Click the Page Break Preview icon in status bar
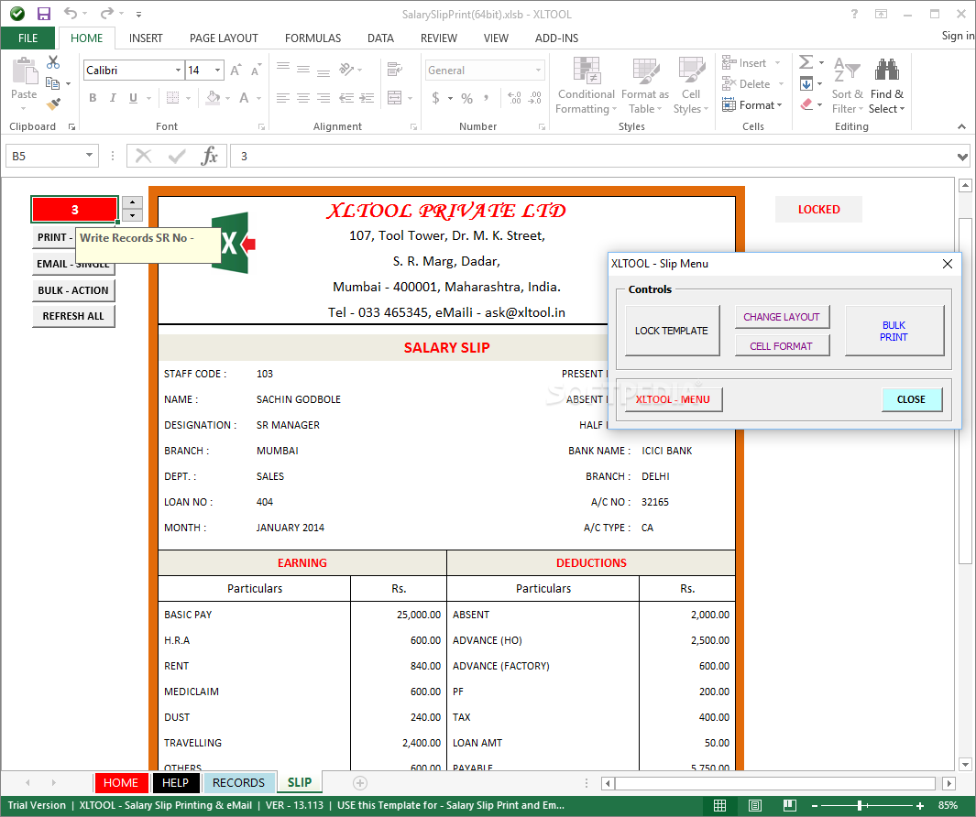 [x=790, y=806]
